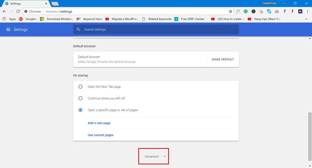Select Continue where you left off
Image resolution: width=312 pixels, height=168 pixels.
pyautogui.click(x=80, y=98)
